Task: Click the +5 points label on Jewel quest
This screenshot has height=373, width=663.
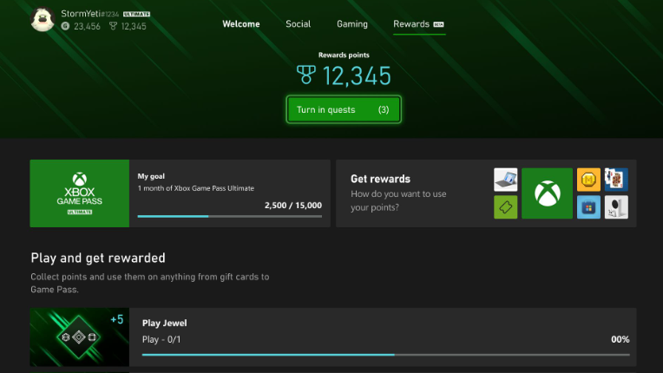Action: point(116,319)
